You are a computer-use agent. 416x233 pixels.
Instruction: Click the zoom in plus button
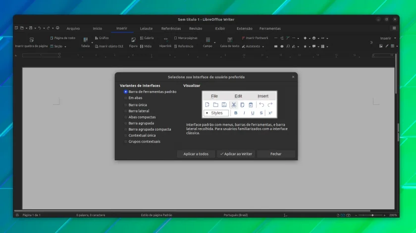coord(384,215)
